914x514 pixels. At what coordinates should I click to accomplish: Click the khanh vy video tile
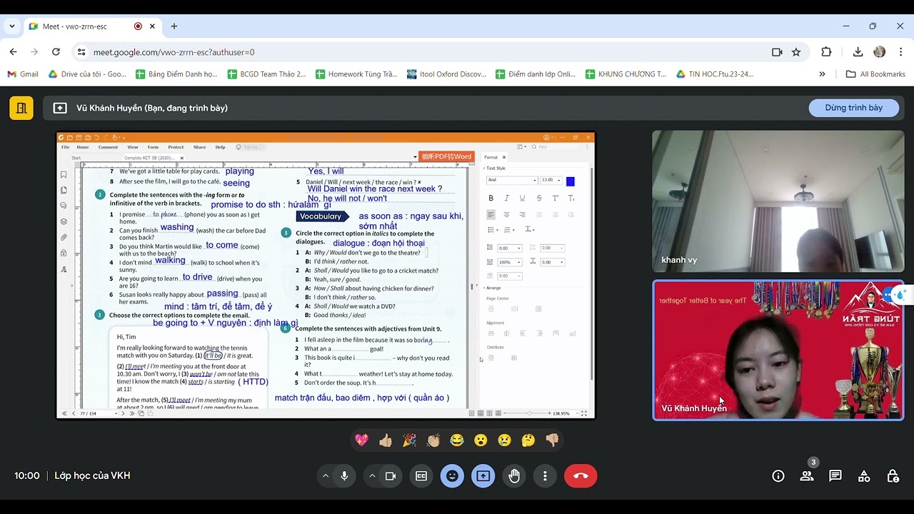tap(778, 201)
